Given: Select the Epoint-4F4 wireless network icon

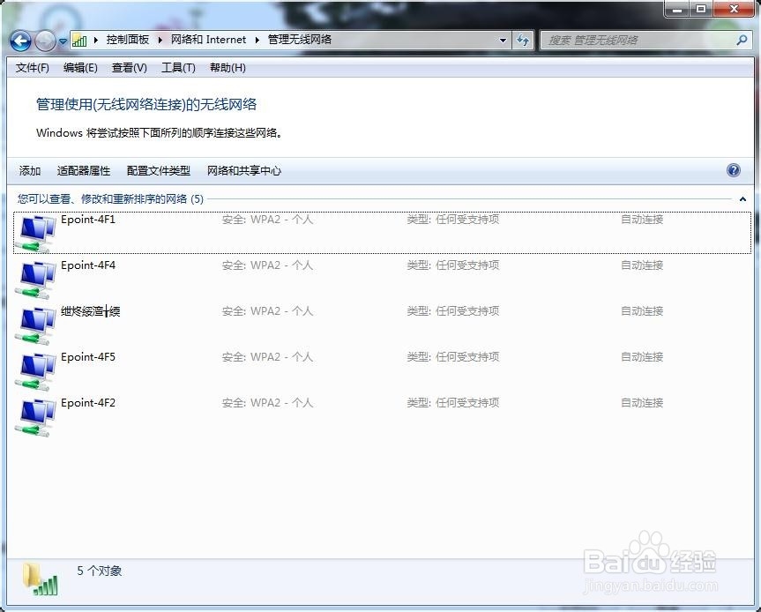Looking at the screenshot, I should [34, 278].
